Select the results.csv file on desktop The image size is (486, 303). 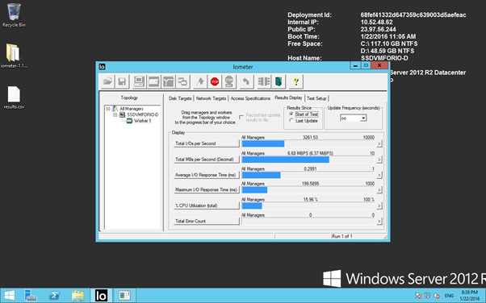(x=14, y=98)
